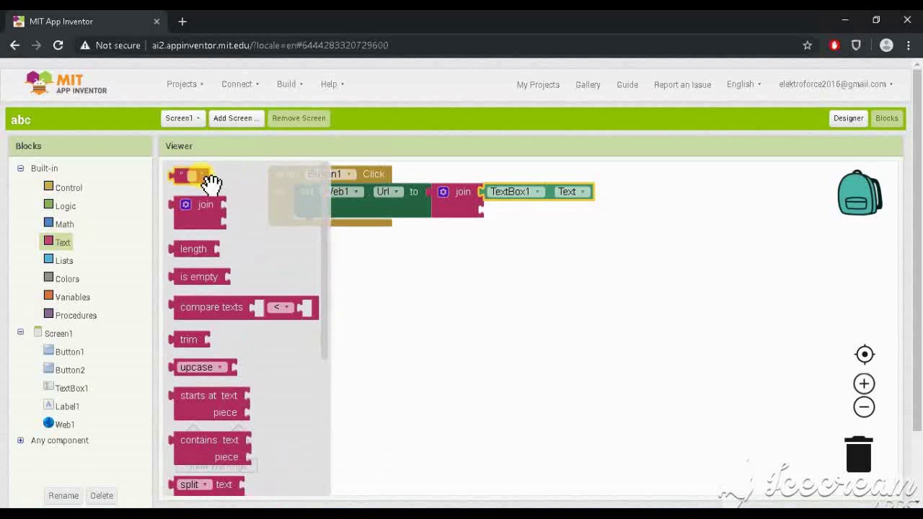Screen dimensions: 923x519
Task: Center the workspace with the target icon
Action: pyautogui.click(x=864, y=354)
